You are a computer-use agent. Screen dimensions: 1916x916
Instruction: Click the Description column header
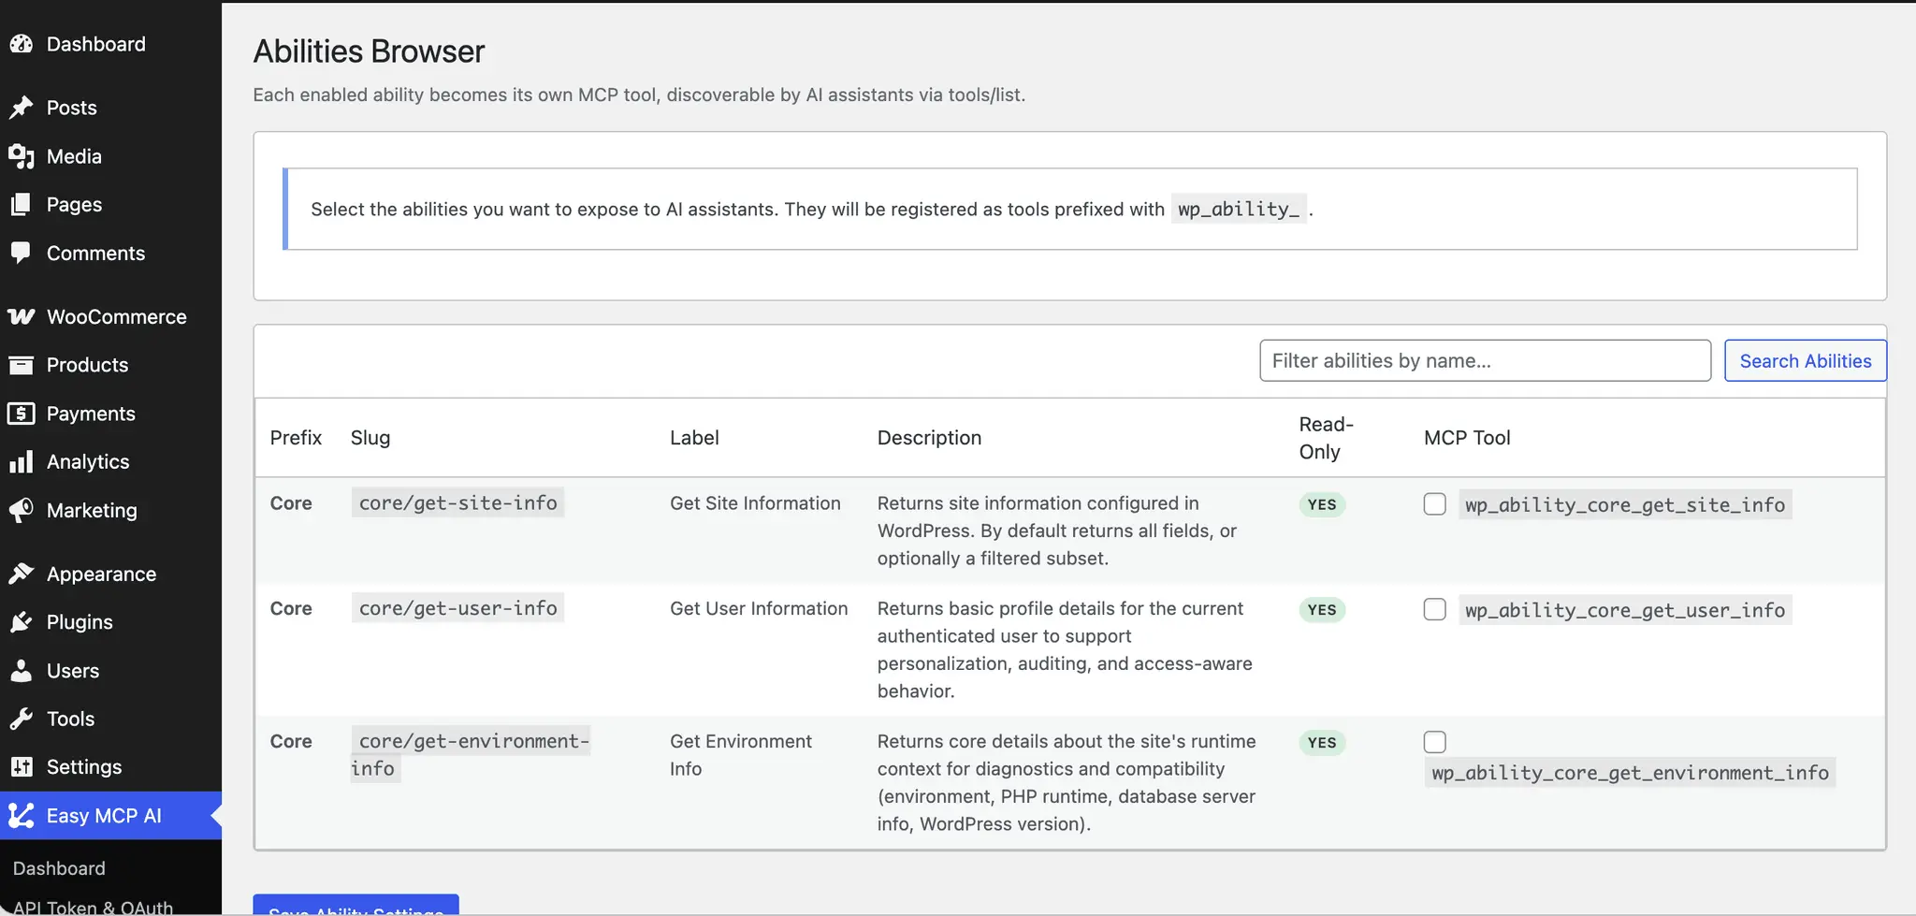(929, 438)
